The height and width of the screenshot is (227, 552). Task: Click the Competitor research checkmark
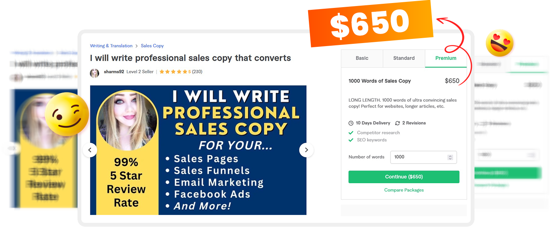pos(351,133)
